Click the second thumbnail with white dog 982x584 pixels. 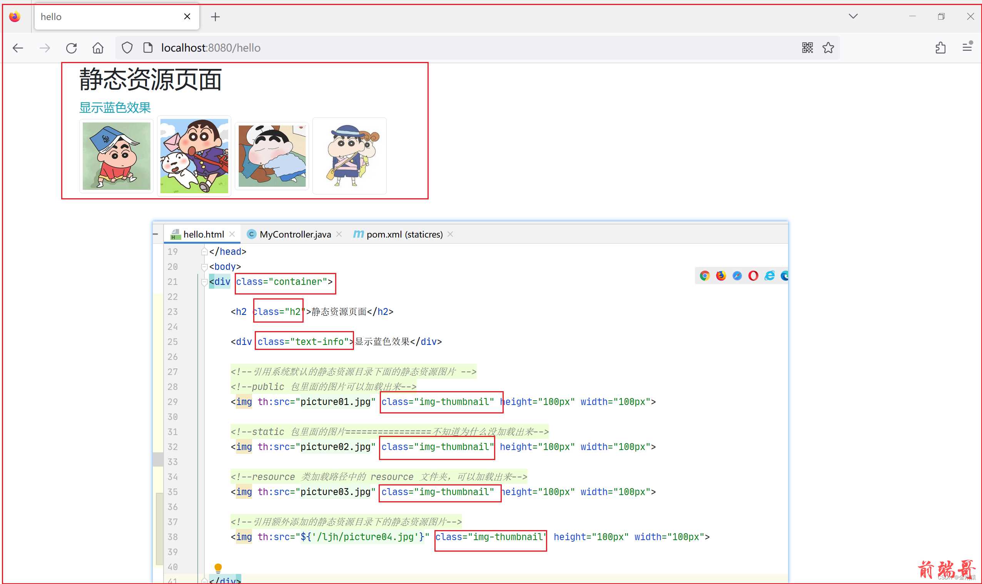[x=194, y=156]
